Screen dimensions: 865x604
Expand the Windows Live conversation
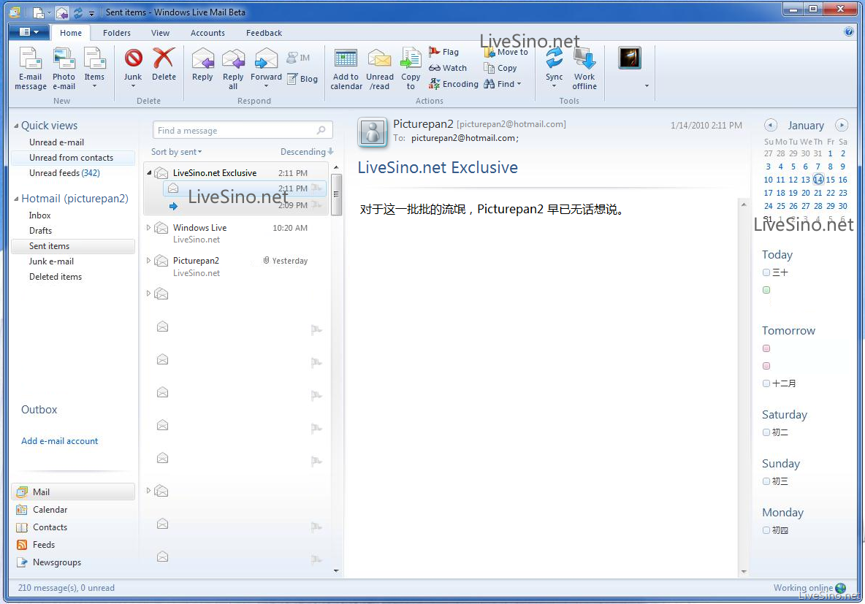pos(148,227)
